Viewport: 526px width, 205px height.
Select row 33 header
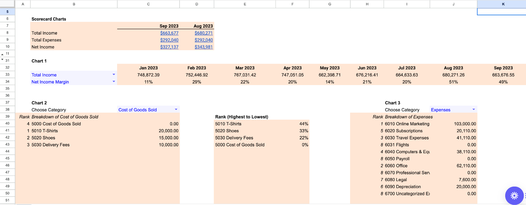pyautogui.click(x=7, y=74)
